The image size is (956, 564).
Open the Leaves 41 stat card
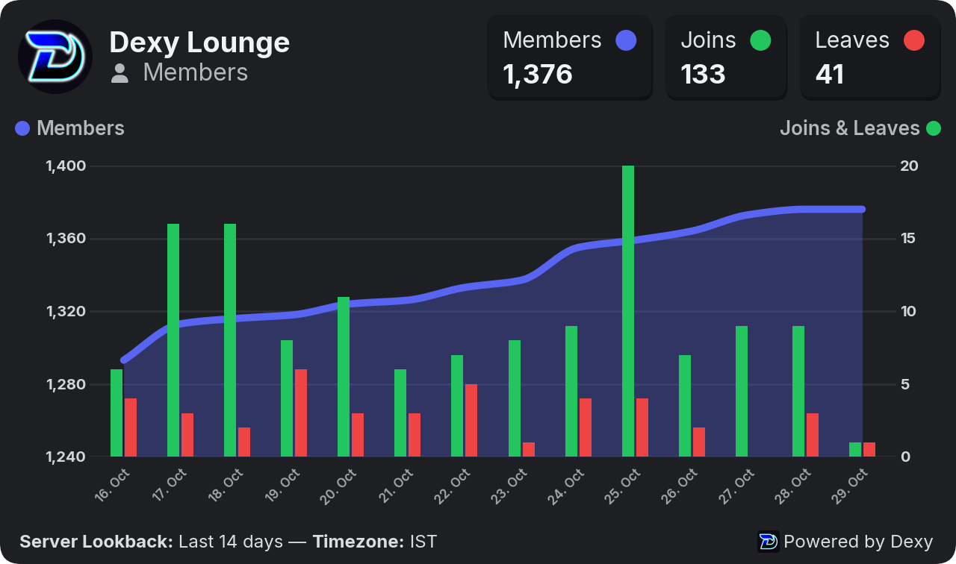click(870, 57)
